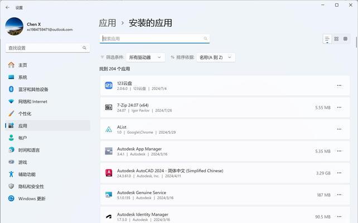Click the 7-Zip app icon
Screen dimensions: 358x223
(108, 107)
